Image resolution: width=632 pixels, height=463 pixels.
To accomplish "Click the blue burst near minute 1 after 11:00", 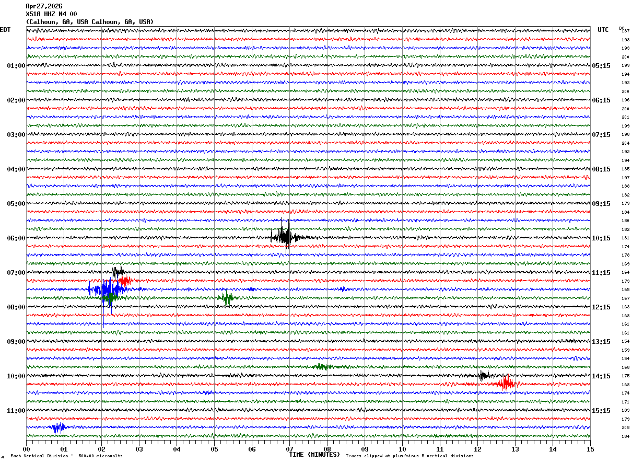I will tap(57, 427).
